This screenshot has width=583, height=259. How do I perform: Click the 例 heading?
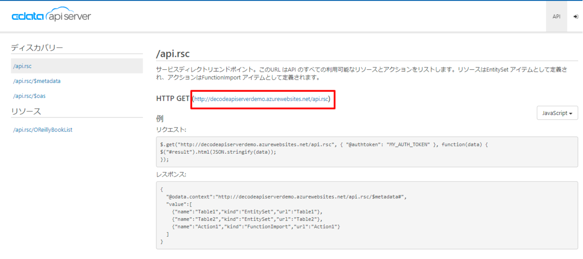coord(160,119)
